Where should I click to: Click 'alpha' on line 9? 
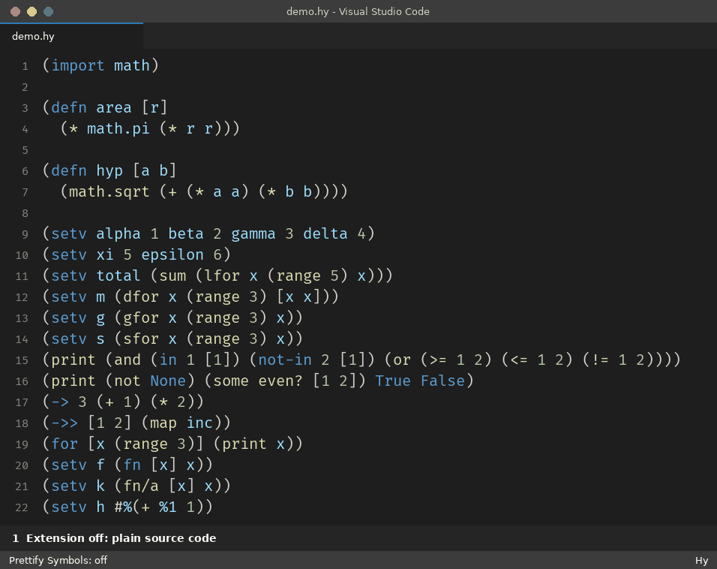tap(118, 234)
